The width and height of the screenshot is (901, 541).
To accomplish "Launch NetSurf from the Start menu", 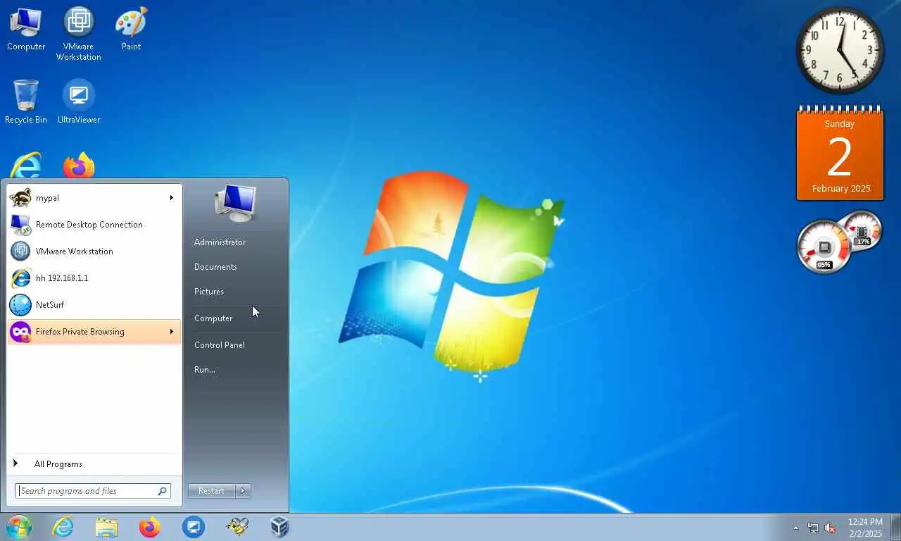I will 94,305.
